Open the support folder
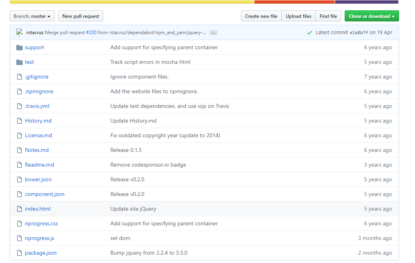 (x=35, y=48)
